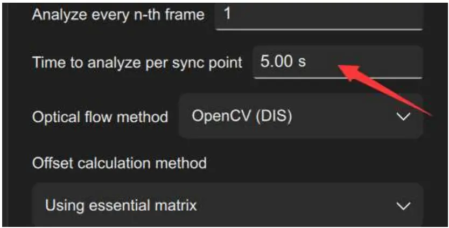Click the "Time to analyze per sync point" label
Viewport: 449px width, 228px height.
[x=137, y=62]
